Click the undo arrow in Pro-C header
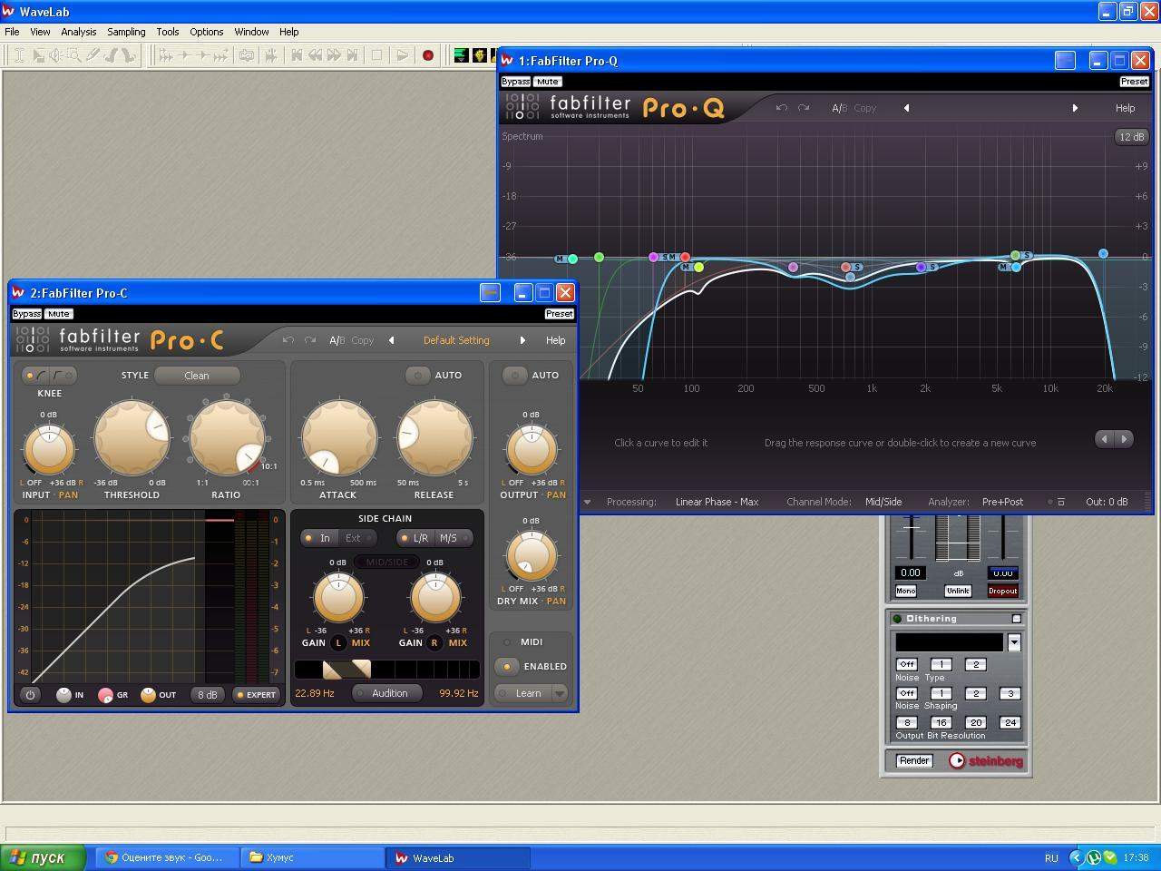 pyautogui.click(x=288, y=340)
